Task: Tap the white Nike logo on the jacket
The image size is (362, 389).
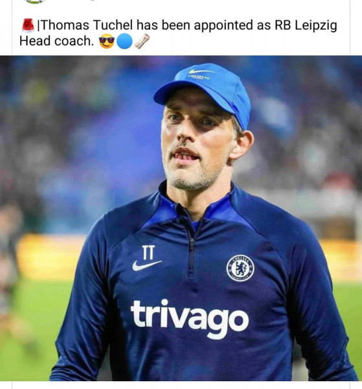Action: (x=147, y=265)
